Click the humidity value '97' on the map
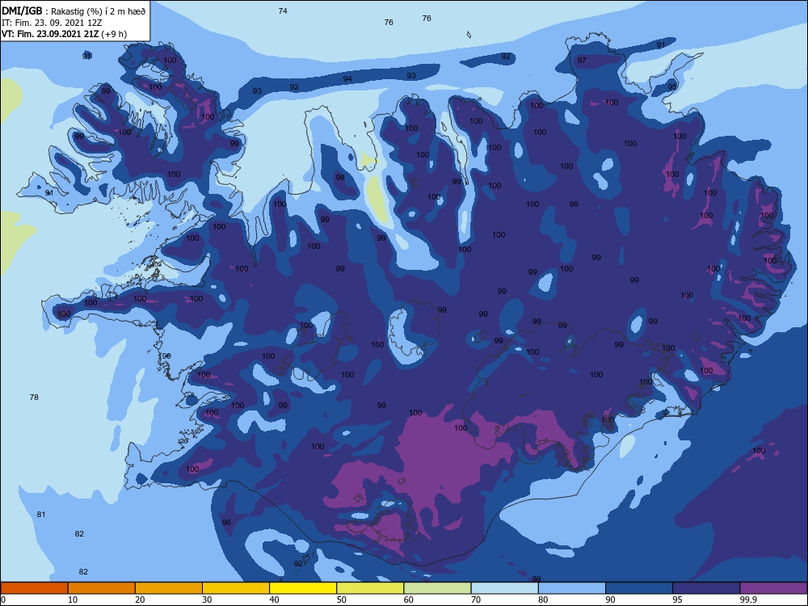The image size is (808, 606). [582, 61]
